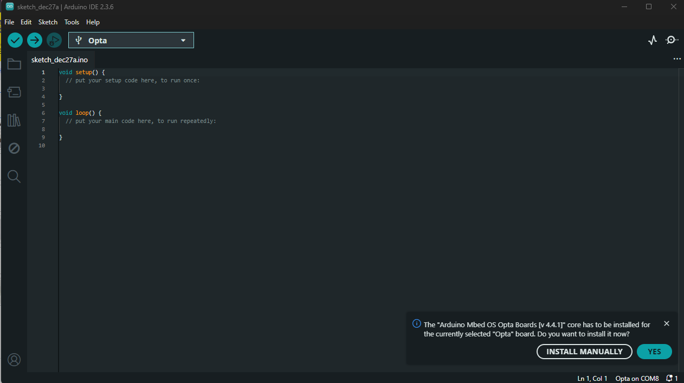
Task: Click the user account profile icon
Action: (14, 360)
